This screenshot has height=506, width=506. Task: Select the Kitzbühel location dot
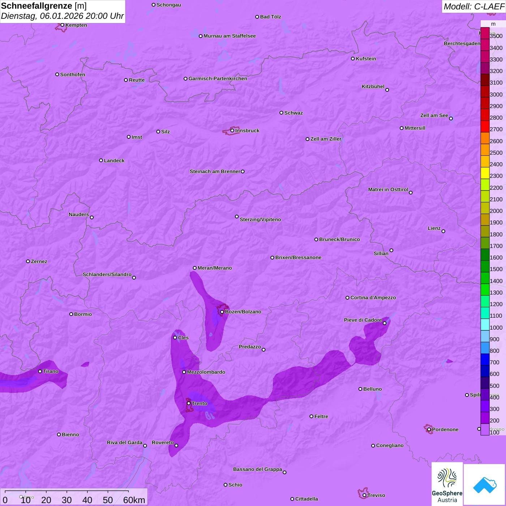click(x=387, y=90)
